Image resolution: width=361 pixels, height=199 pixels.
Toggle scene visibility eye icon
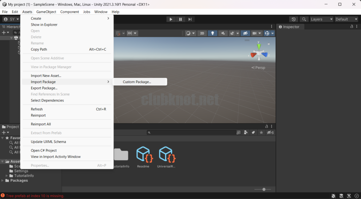pyautogui.click(x=245, y=33)
